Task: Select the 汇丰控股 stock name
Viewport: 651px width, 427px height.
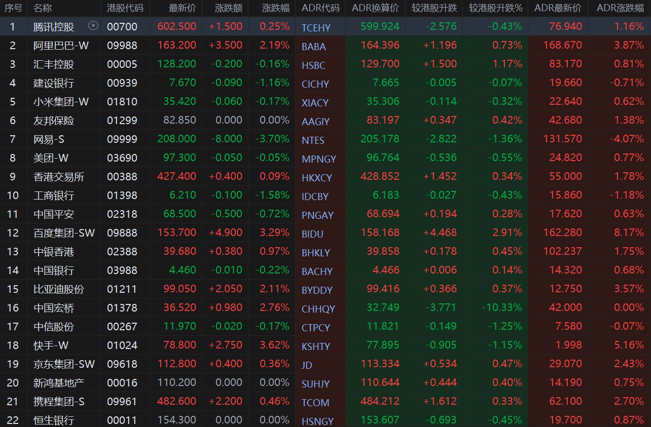Action: (x=54, y=64)
